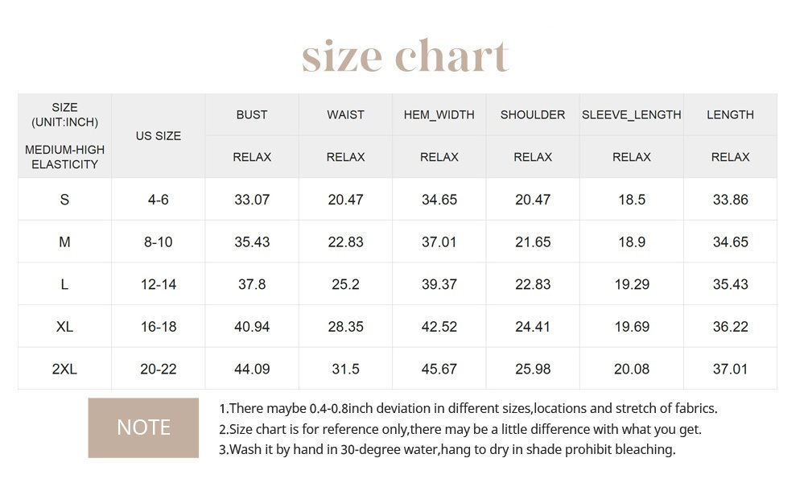This screenshot has height=483, width=808.
Task: Select the SLEEVE_LENGTH column header
Action: tap(632, 114)
